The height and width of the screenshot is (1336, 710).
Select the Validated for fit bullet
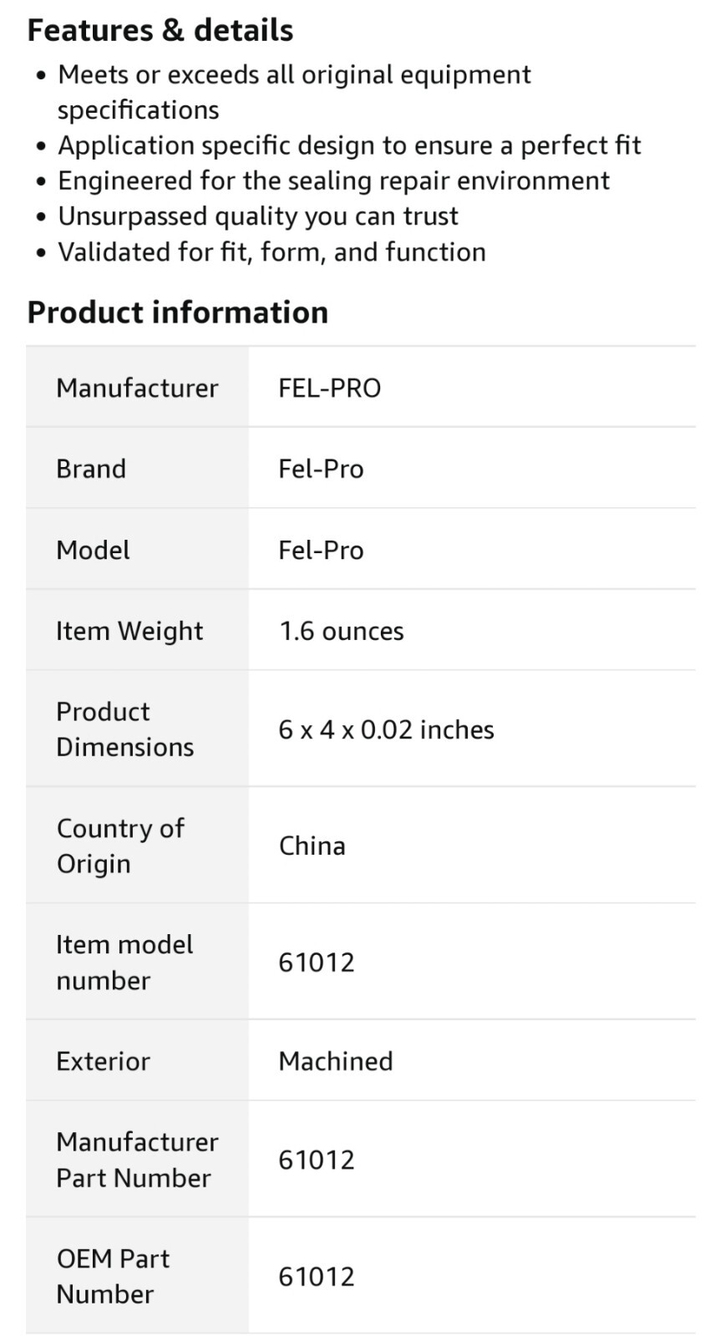271,252
